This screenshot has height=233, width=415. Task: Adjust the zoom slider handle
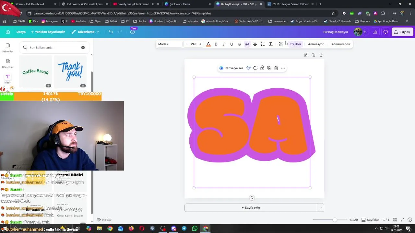point(335,220)
